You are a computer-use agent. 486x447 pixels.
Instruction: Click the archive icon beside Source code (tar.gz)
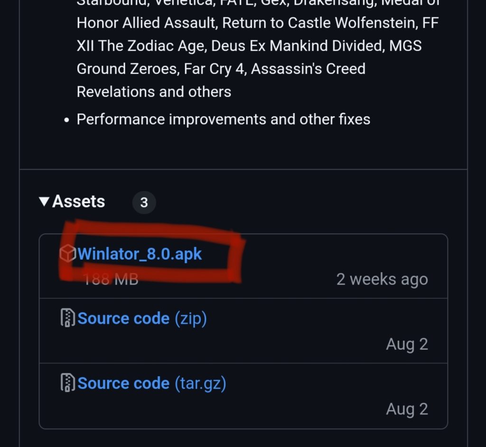(x=68, y=383)
